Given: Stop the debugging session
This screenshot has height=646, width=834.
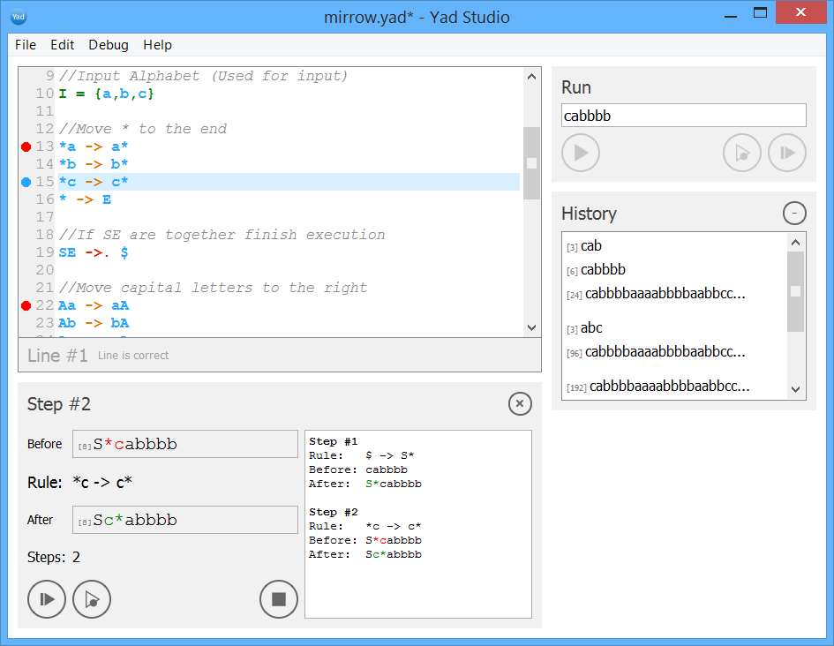Looking at the screenshot, I should [278, 599].
